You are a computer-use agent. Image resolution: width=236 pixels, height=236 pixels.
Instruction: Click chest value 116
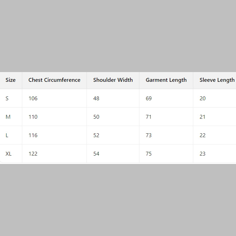click(x=33, y=135)
